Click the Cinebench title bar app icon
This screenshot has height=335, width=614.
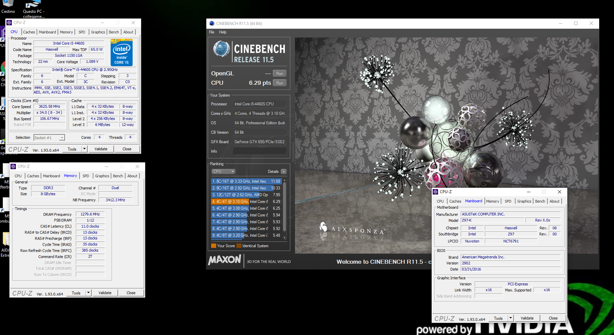(212, 23)
